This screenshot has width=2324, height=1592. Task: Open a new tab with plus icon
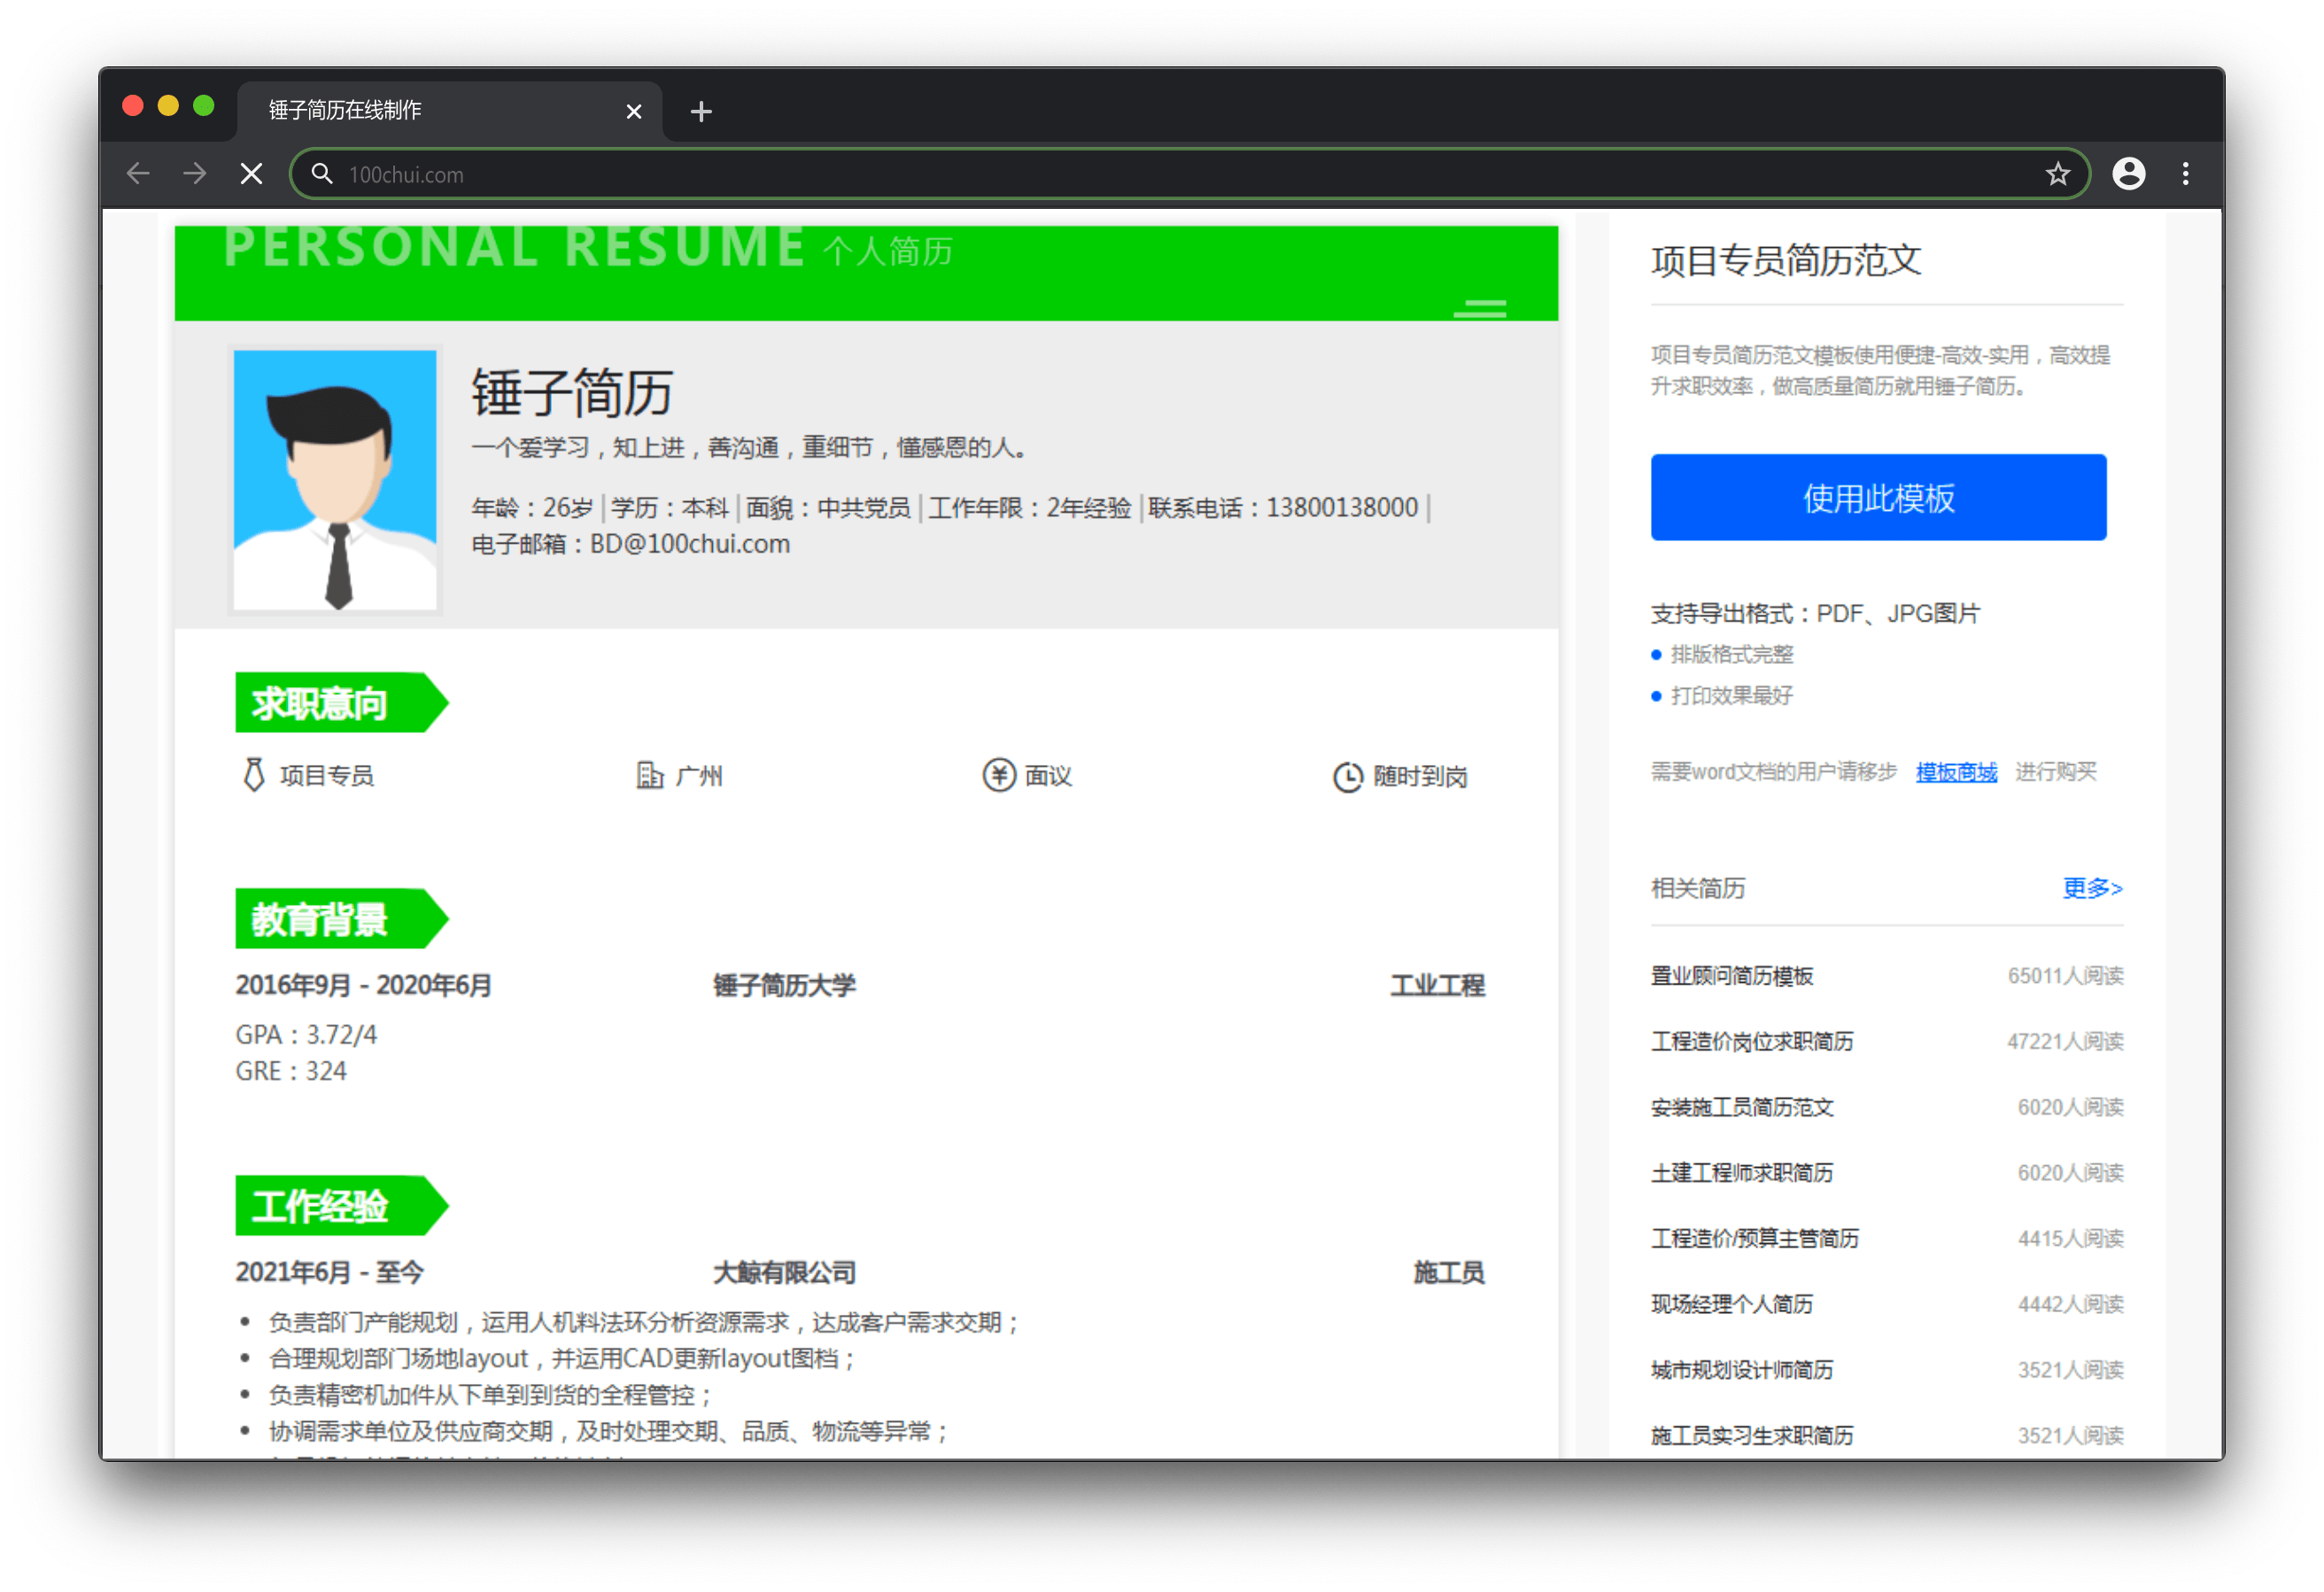pos(701,111)
